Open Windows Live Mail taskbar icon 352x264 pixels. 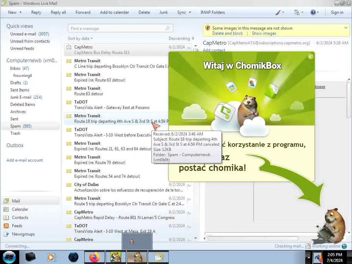tap(158, 257)
